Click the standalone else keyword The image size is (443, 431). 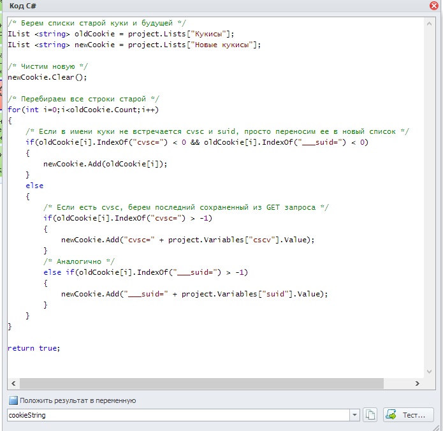point(34,186)
